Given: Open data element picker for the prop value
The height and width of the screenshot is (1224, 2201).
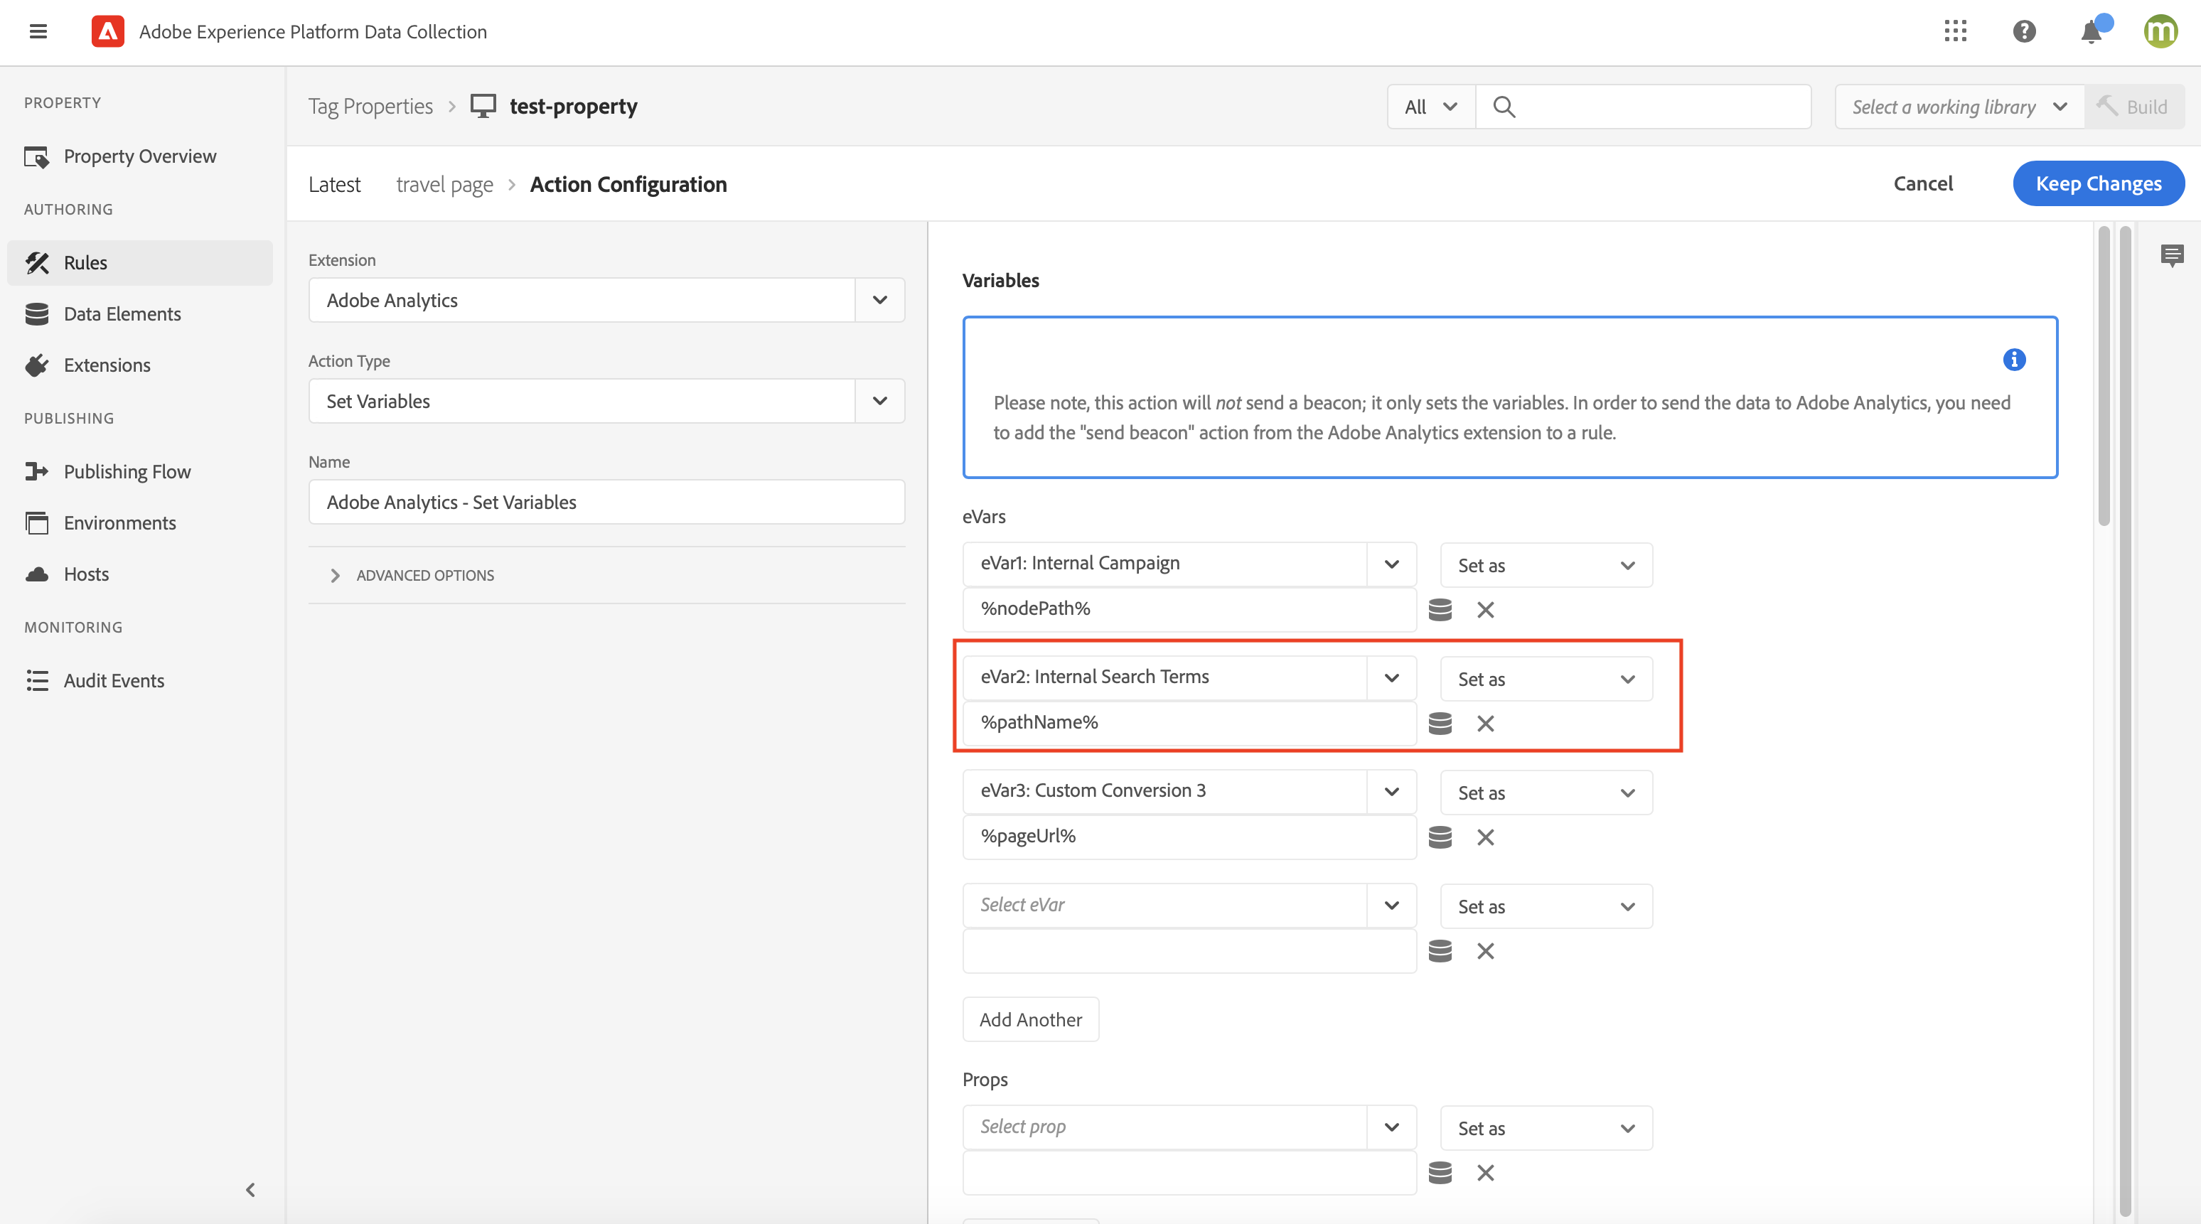Looking at the screenshot, I should 1440,1173.
